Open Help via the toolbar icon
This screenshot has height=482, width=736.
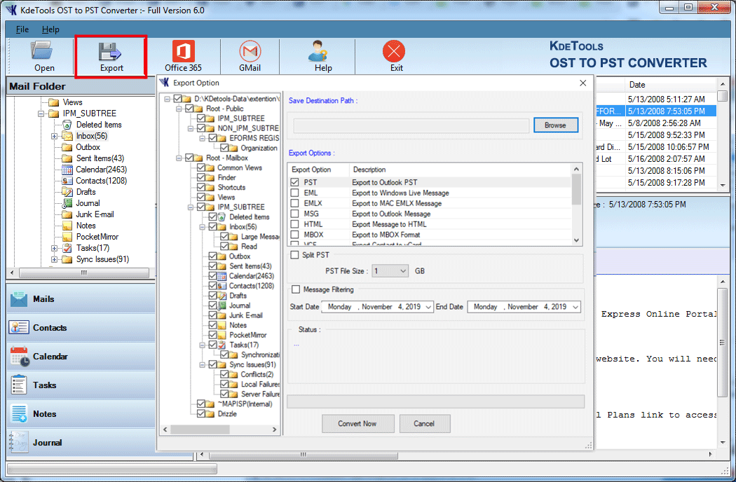(323, 55)
